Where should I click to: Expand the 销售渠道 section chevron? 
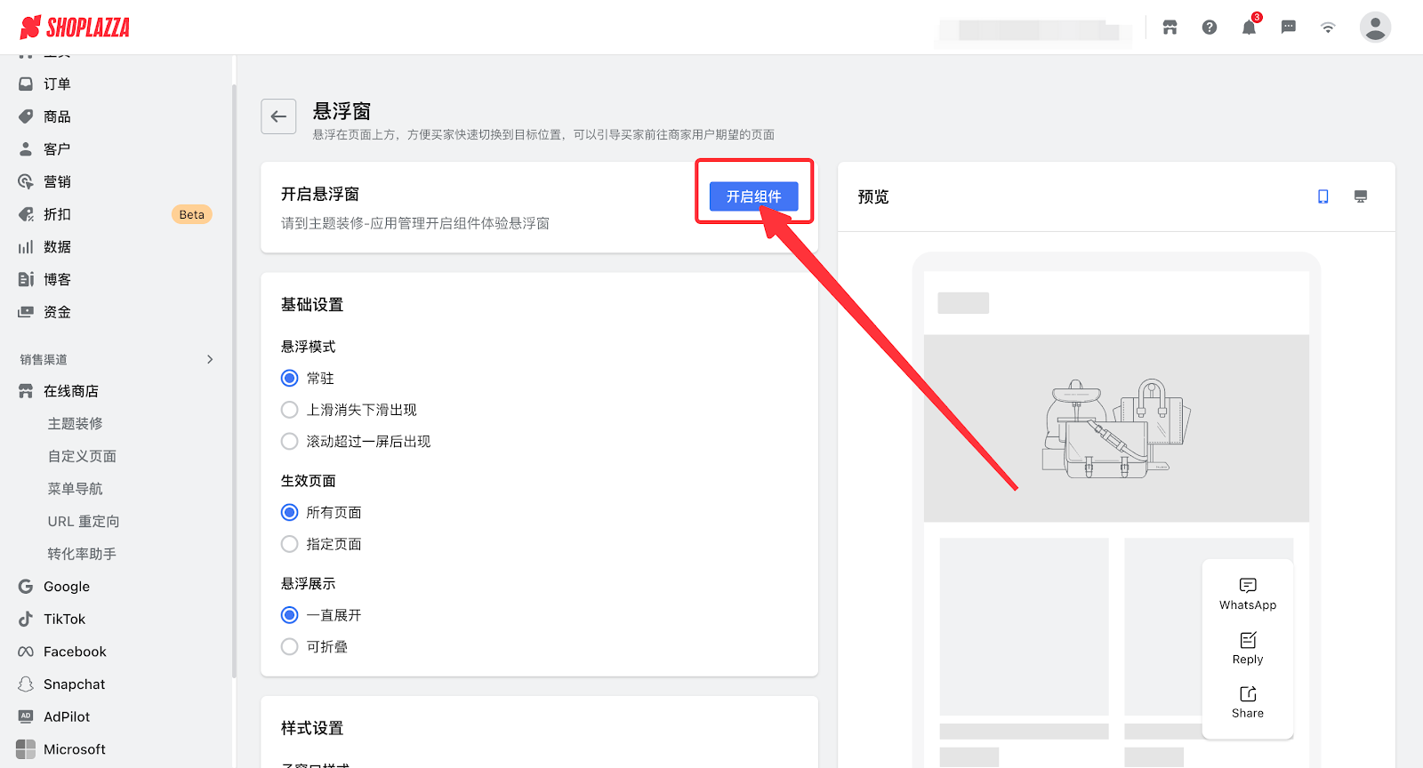click(210, 359)
